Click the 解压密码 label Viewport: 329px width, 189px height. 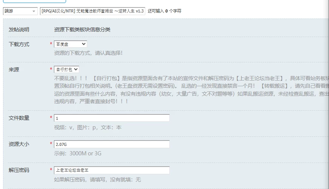click(19, 170)
